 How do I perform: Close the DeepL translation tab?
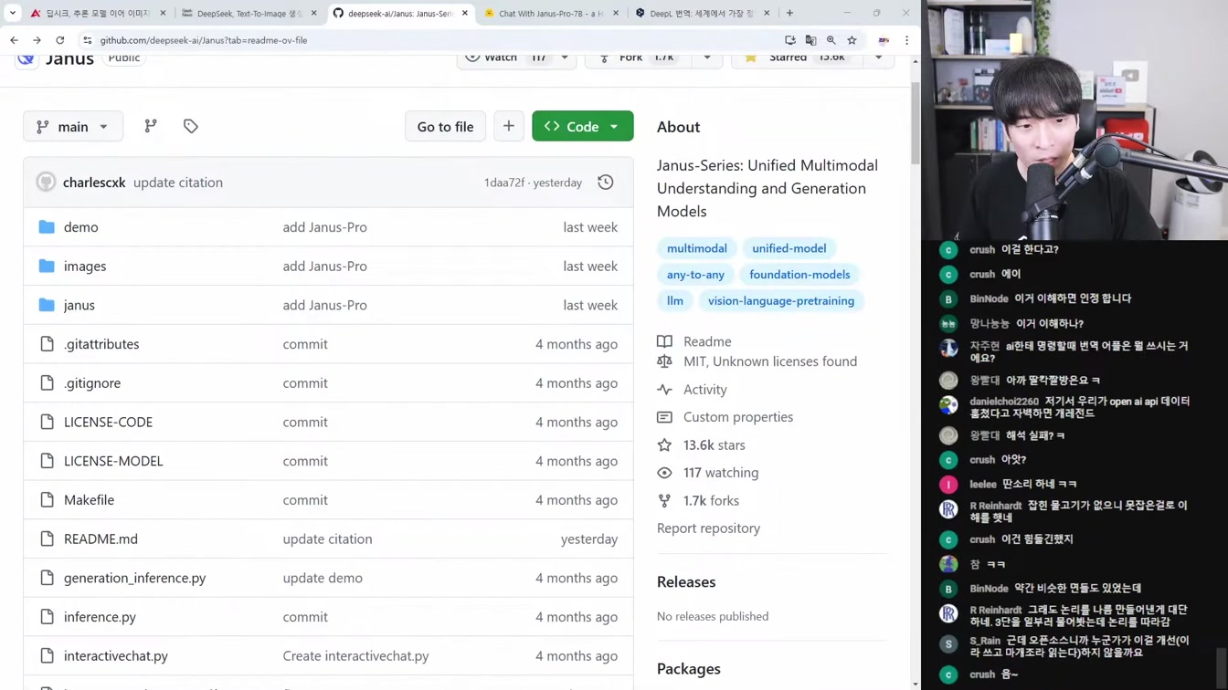767,13
